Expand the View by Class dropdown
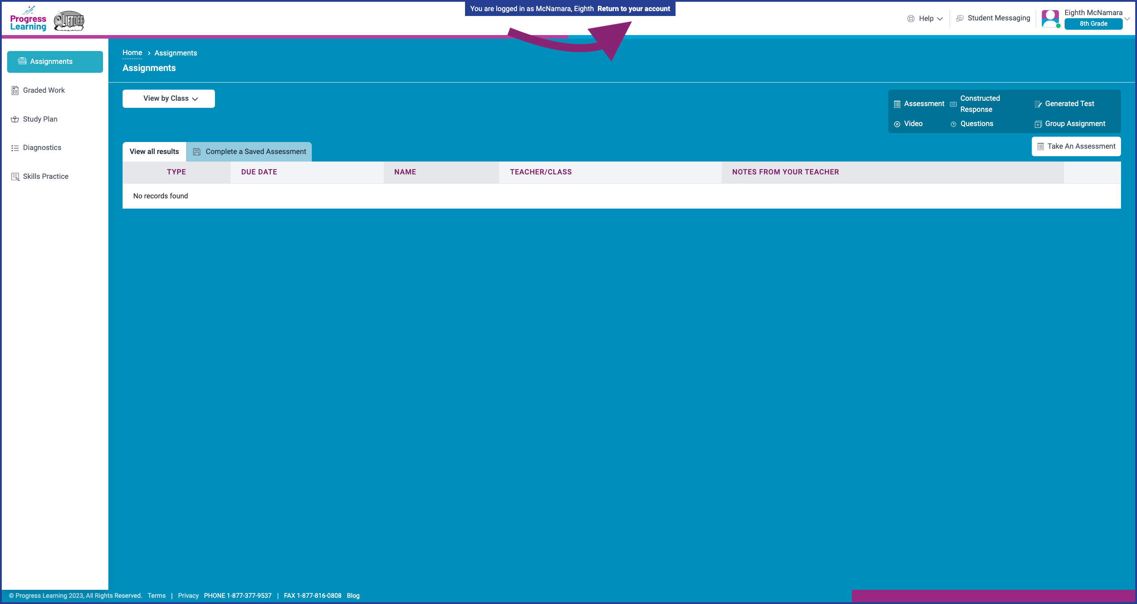1137x604 pixels. pos(169,99)
